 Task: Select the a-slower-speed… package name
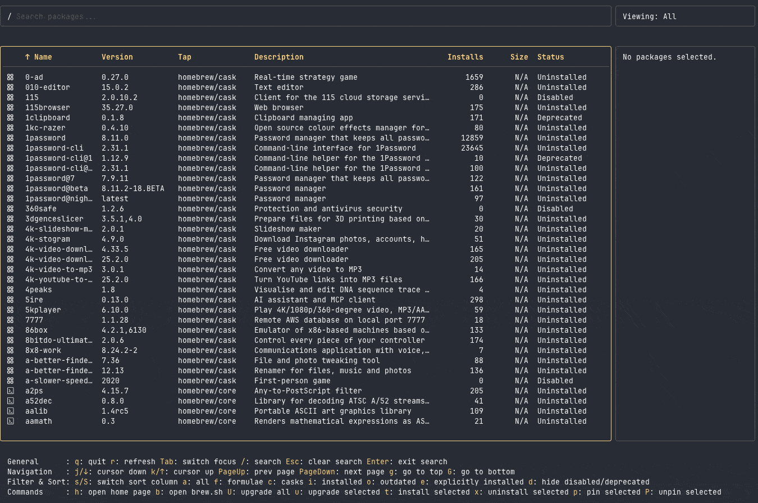59,380
